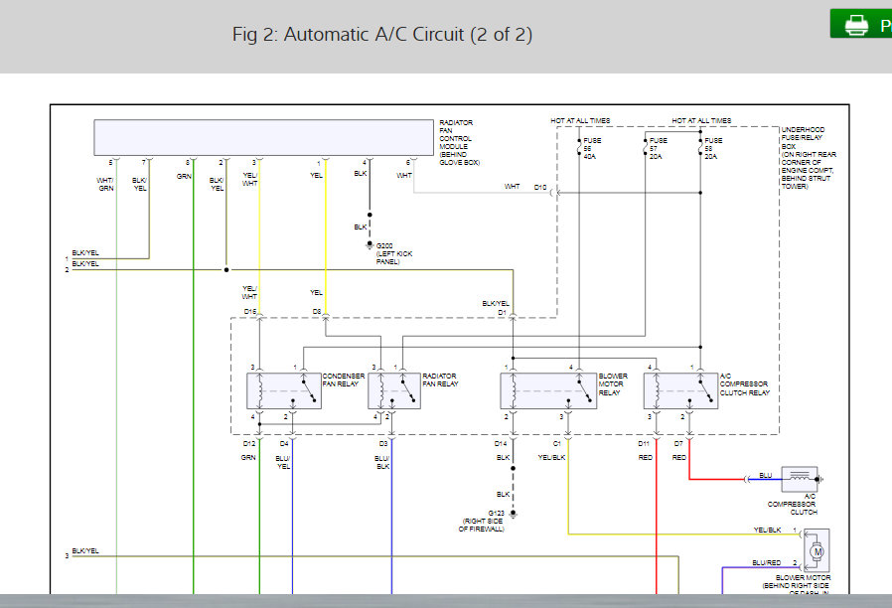Viewport: 892px width, 608px height.
Task: Click the Fig 2 Automatic A/C Circuit title
Action: (382, 34)
